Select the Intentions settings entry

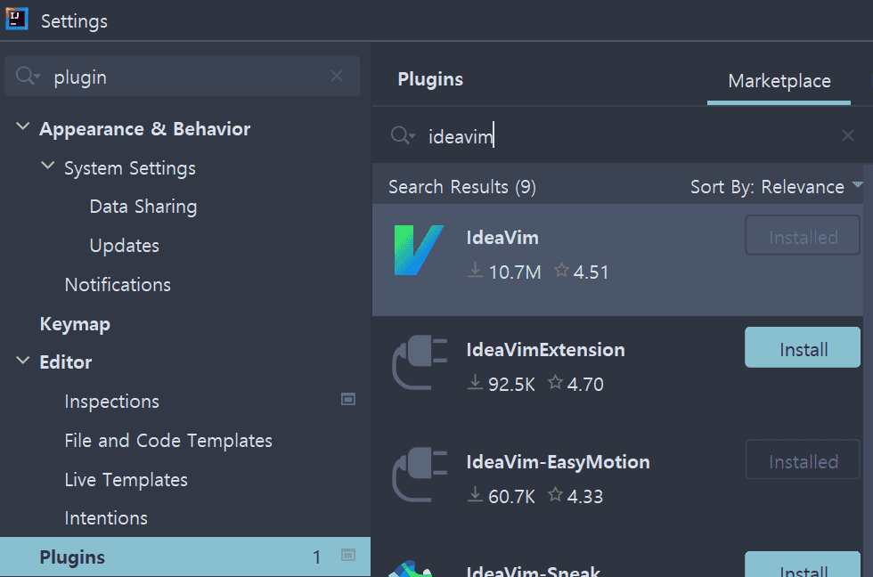106,518
